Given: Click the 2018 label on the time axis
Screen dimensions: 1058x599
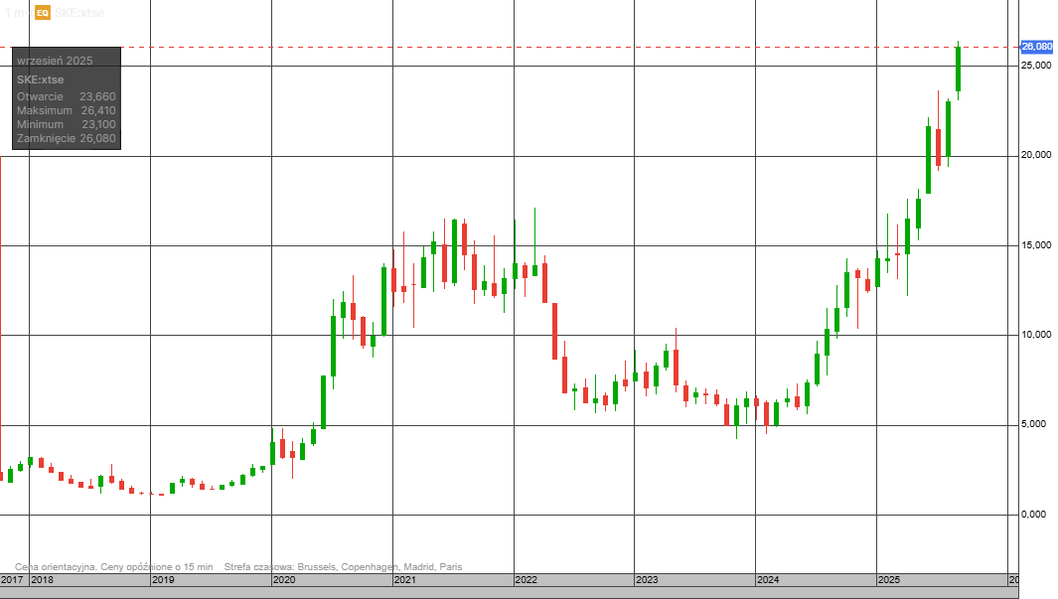Looking at the screenshot, I should tap(43, 579).
